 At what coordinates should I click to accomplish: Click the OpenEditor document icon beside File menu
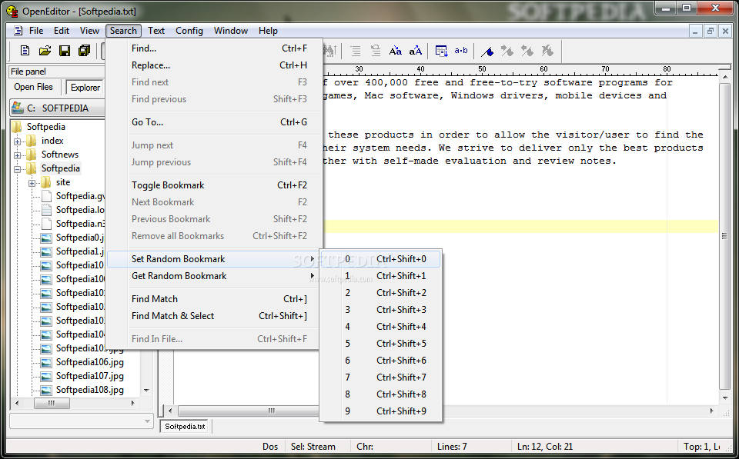tap(18, 31)
